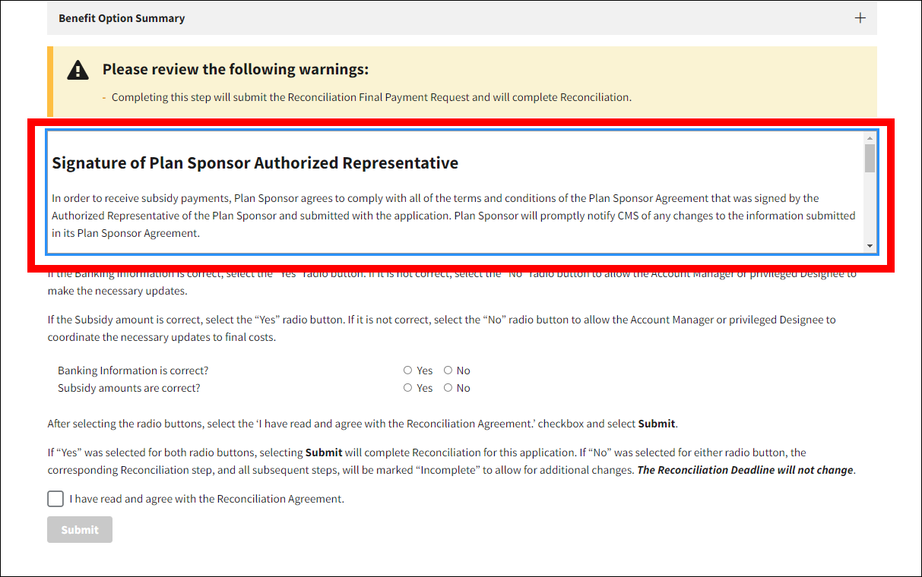Click the scrollbar track below the thumb
The height and width of the screenshot is (577, 922).
click(x=870, y=209)
